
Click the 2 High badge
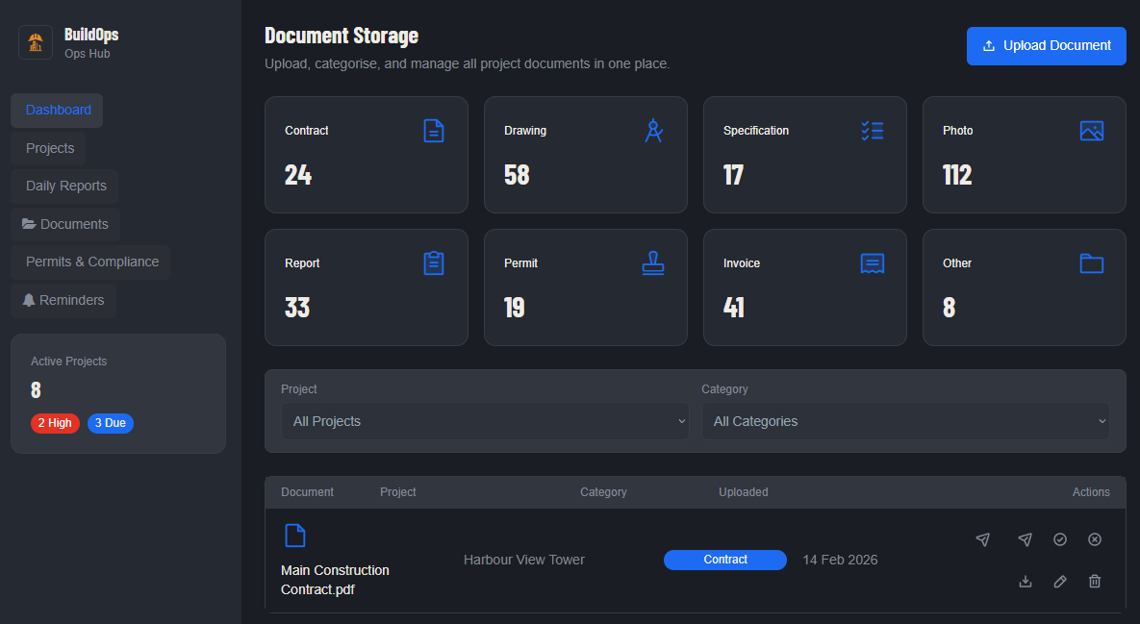pos(55,423)
